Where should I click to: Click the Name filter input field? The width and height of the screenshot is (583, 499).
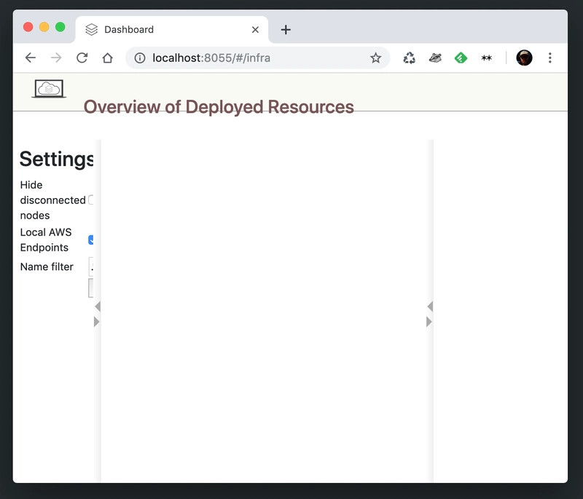pos(91,267)
